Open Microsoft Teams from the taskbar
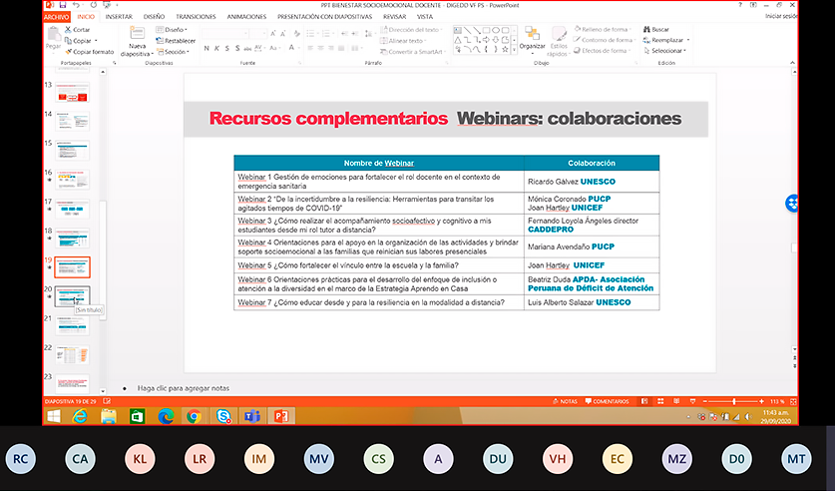This screenshot has height=491, width=835. pos(251,416)
